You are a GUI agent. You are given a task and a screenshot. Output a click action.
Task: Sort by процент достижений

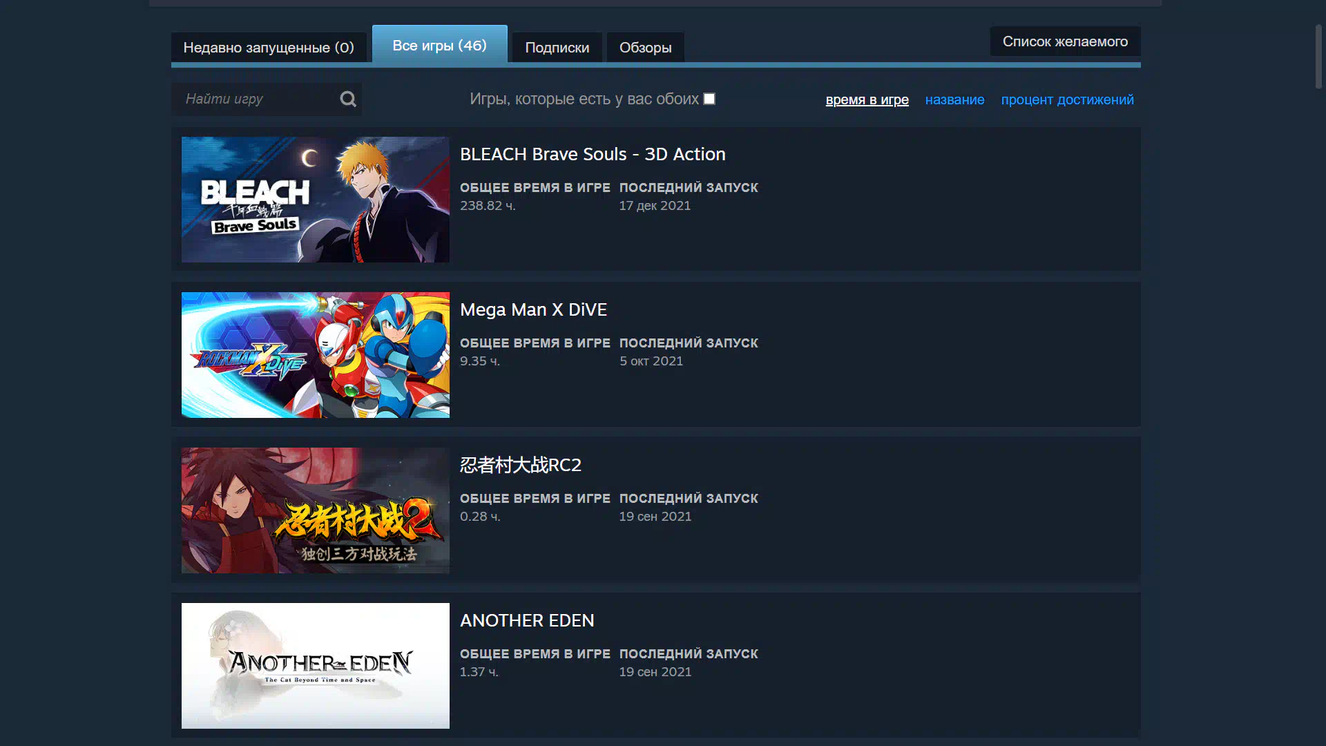click(1067, 99)
